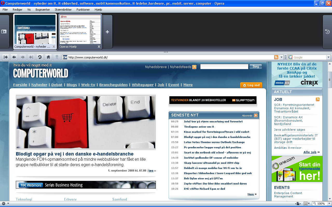Click the Log ind button
332x207 pixels.
(251, 85)
